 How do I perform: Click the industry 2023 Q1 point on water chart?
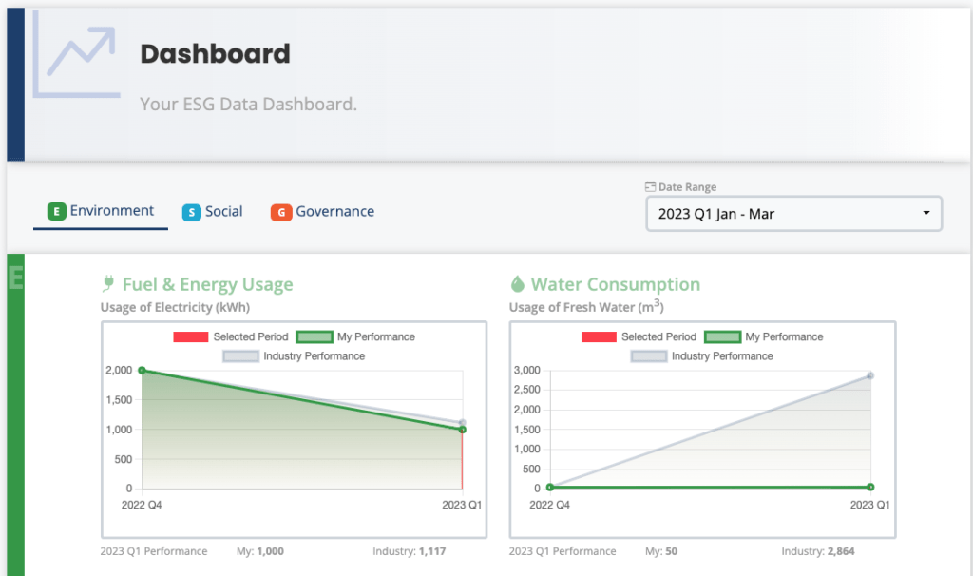[870, 375]
